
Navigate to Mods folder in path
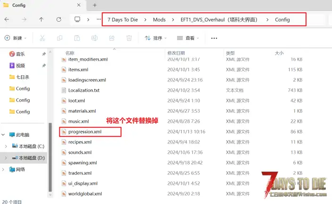coord(159,20)
